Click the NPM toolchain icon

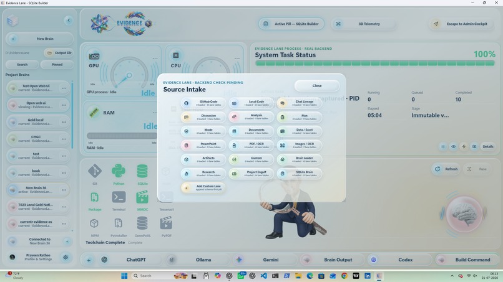94,223
